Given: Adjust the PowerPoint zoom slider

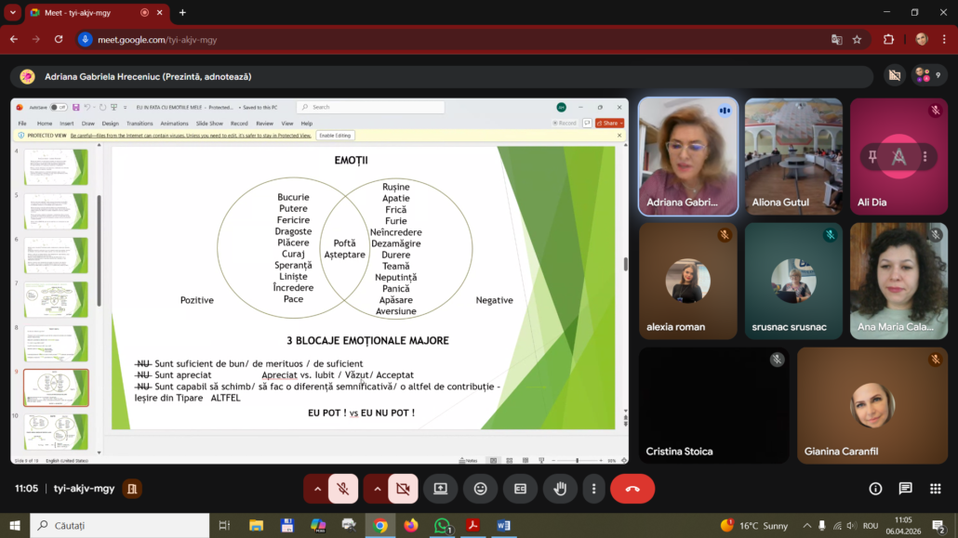Looking at the screenshot, I should [x=577, y=461].
